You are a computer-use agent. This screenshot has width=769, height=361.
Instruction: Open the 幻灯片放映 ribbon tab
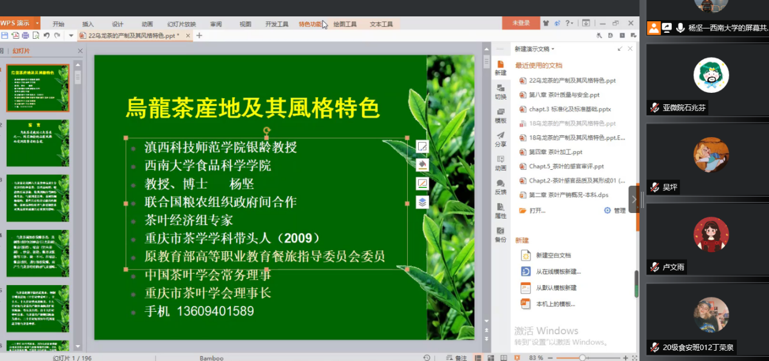click(181, 24)
